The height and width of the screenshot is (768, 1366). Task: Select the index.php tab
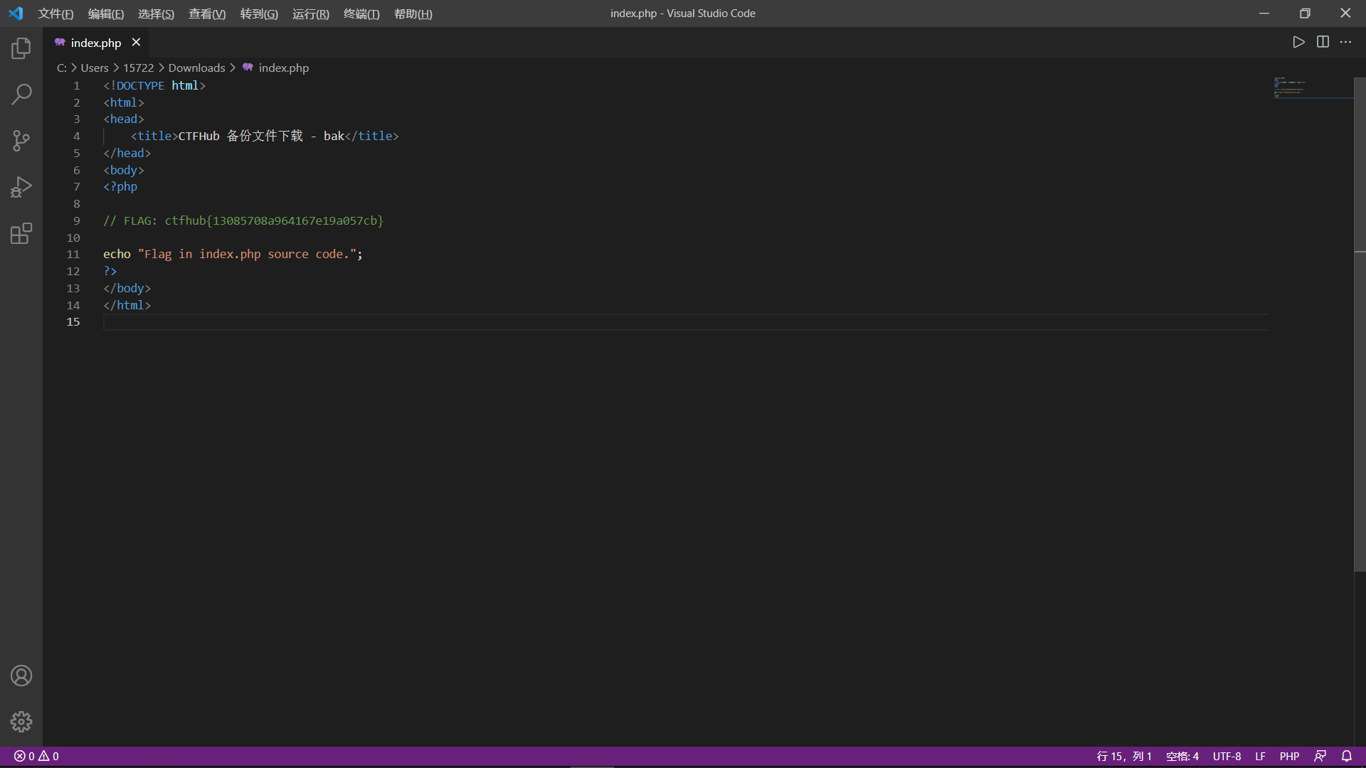96,43
